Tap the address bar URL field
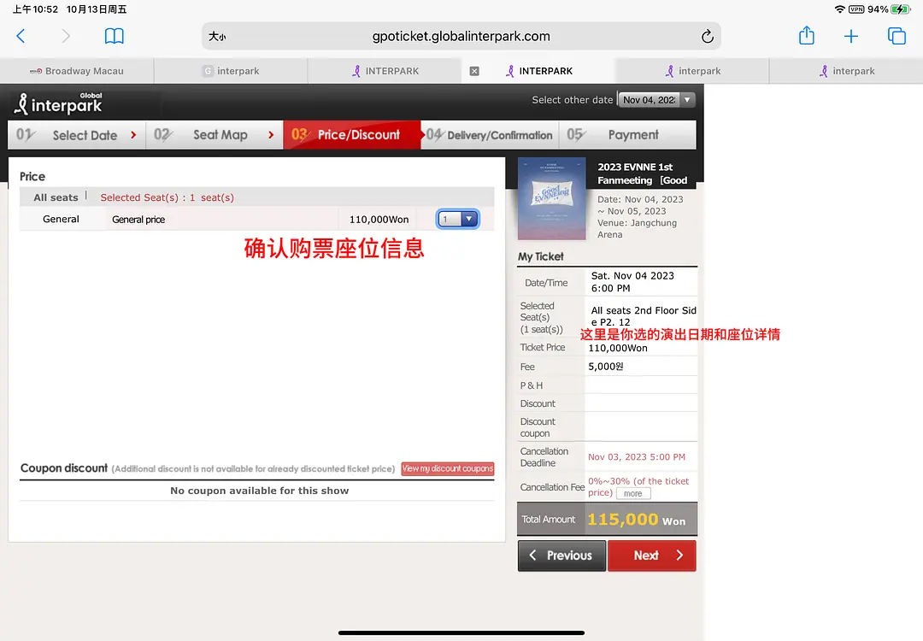 (461, 37)
